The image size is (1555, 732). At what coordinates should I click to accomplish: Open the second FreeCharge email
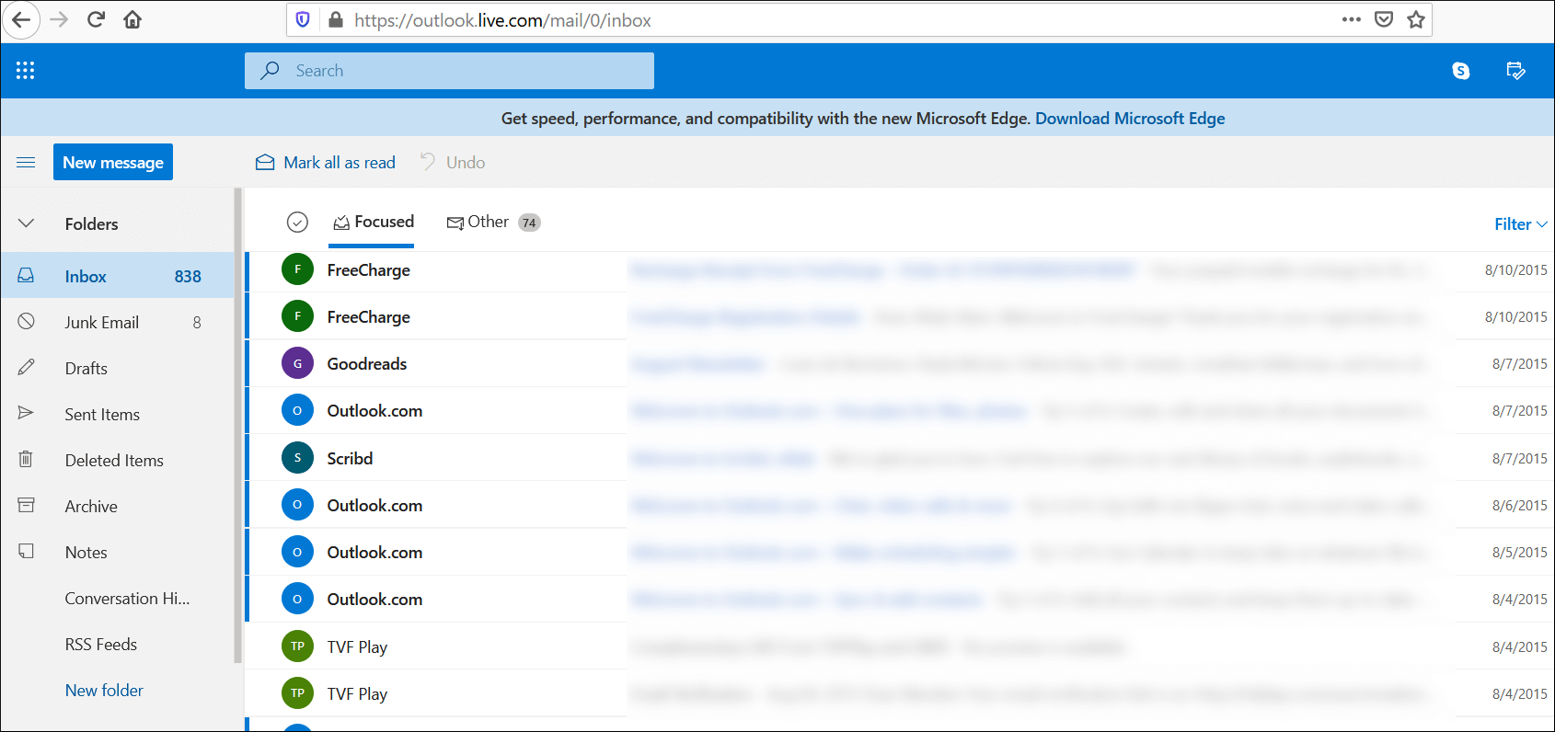click(901, 316)
